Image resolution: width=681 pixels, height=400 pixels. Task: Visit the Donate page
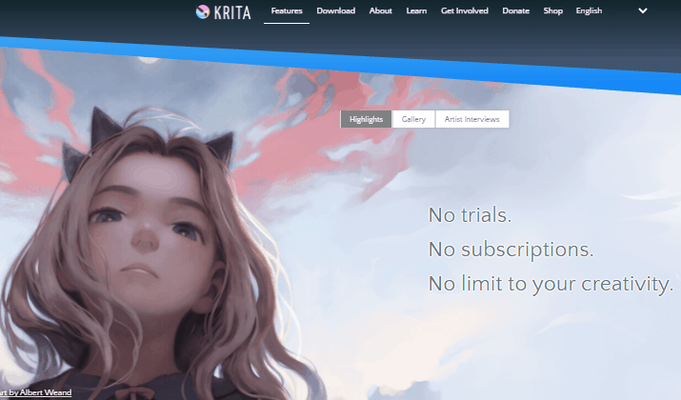(x=515, y=10)
